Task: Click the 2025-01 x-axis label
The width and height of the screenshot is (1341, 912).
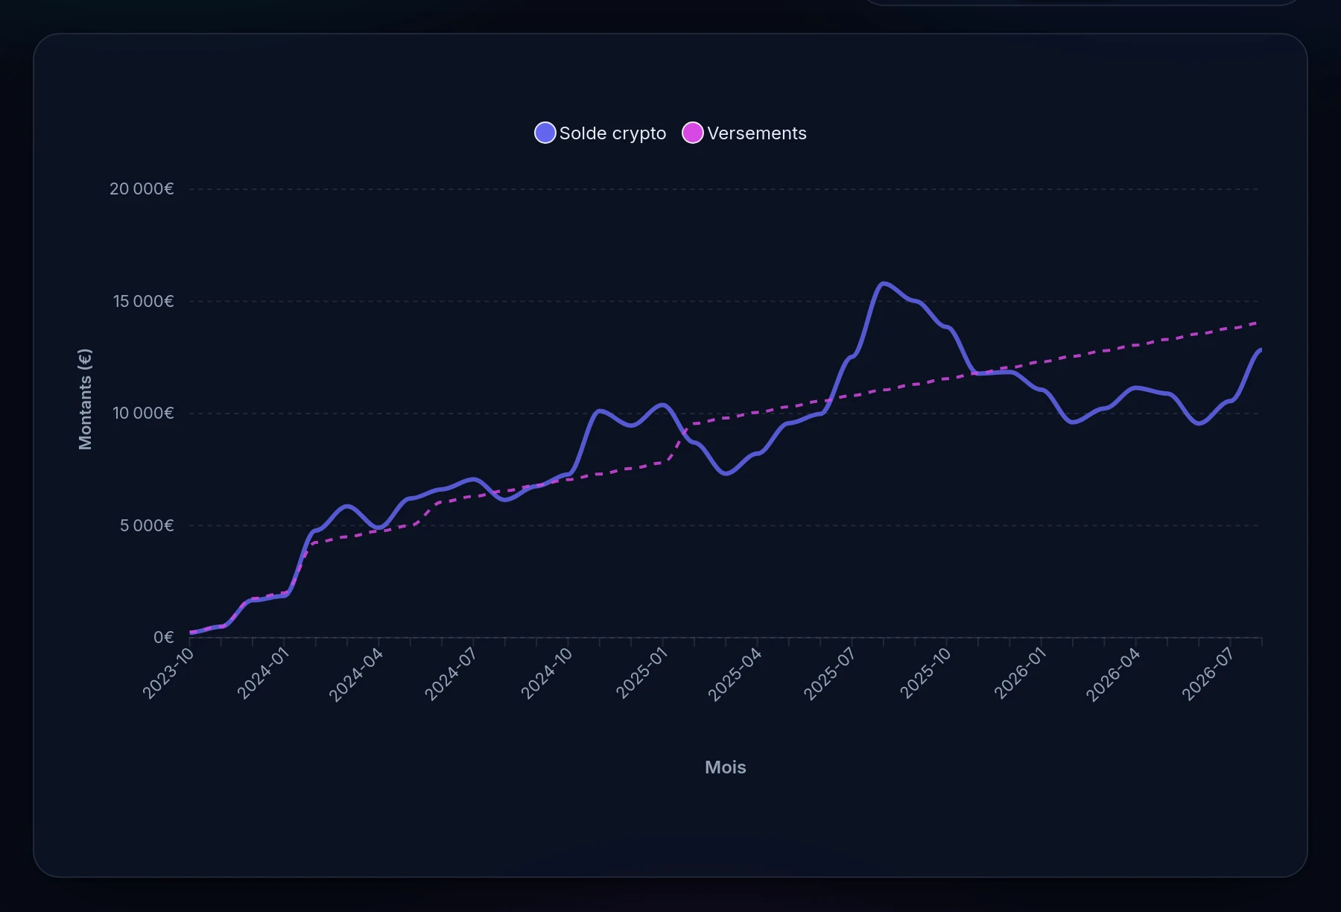Action: pos(641,674)
